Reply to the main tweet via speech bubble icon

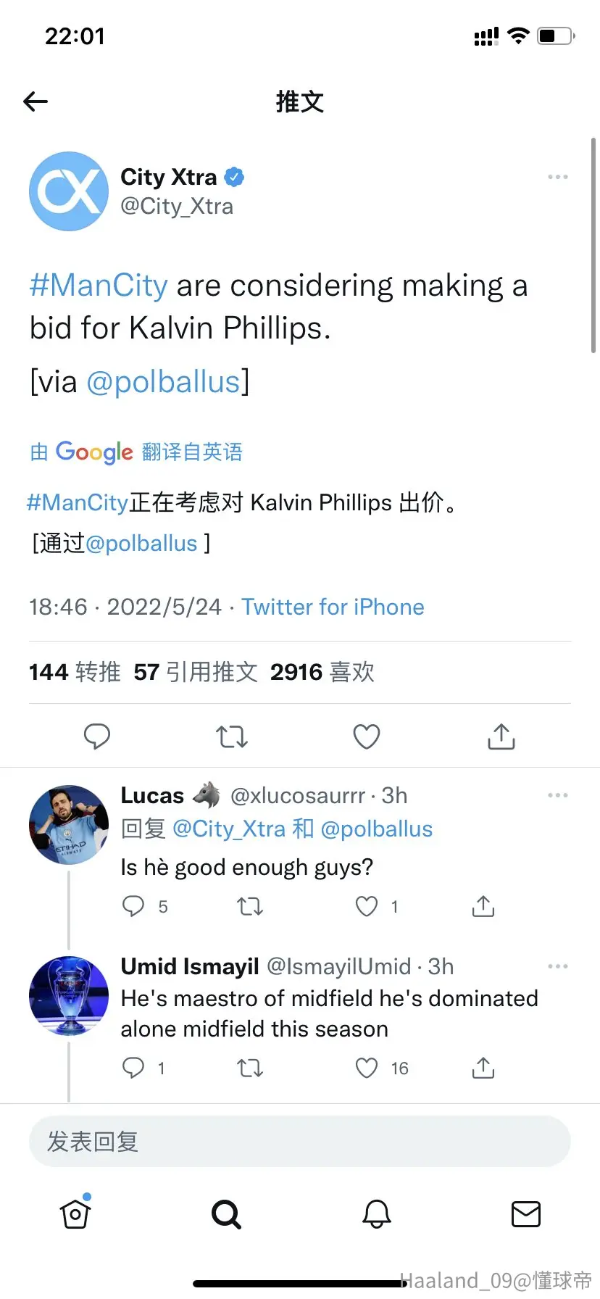tap(97, 736)
